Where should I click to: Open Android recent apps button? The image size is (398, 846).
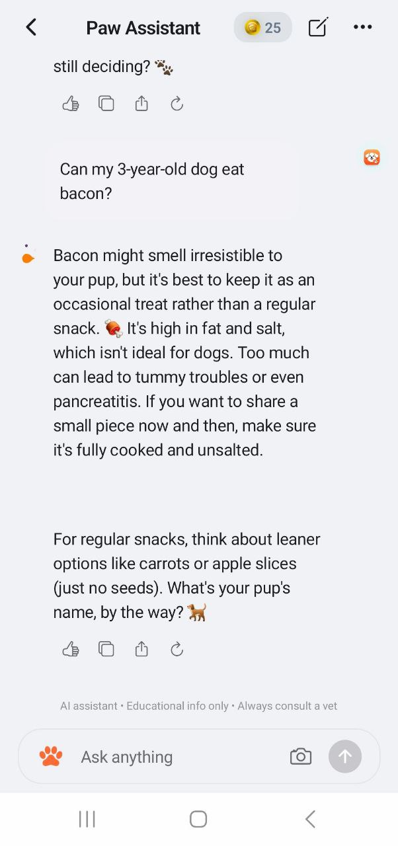click(x=87, y=820)
